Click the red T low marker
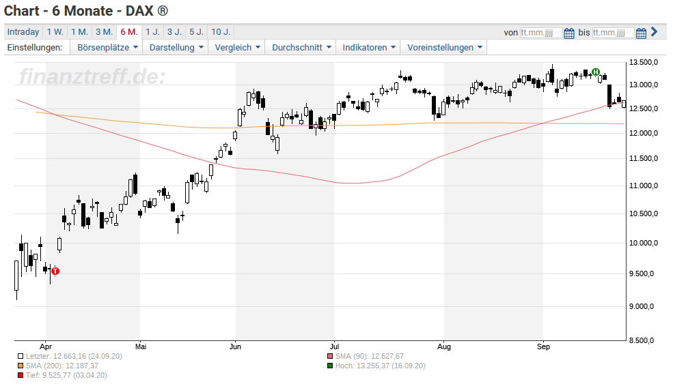The image size is (673, 384). [55, 271]
